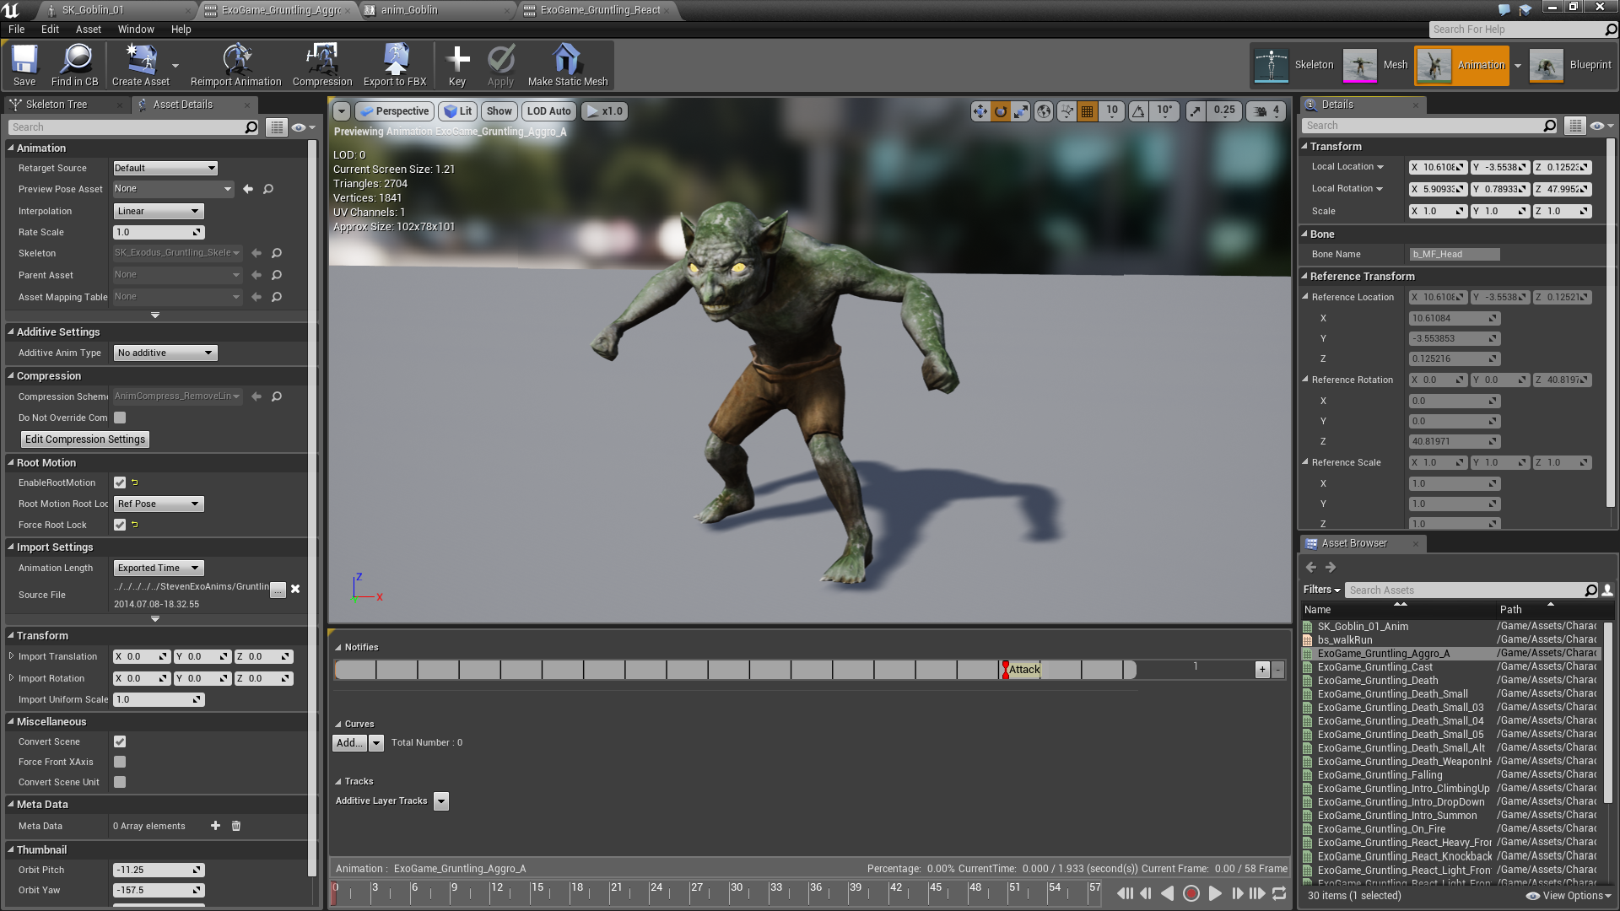Switch to SK_Goblin_01 document tab

click(x=93, y=10)
